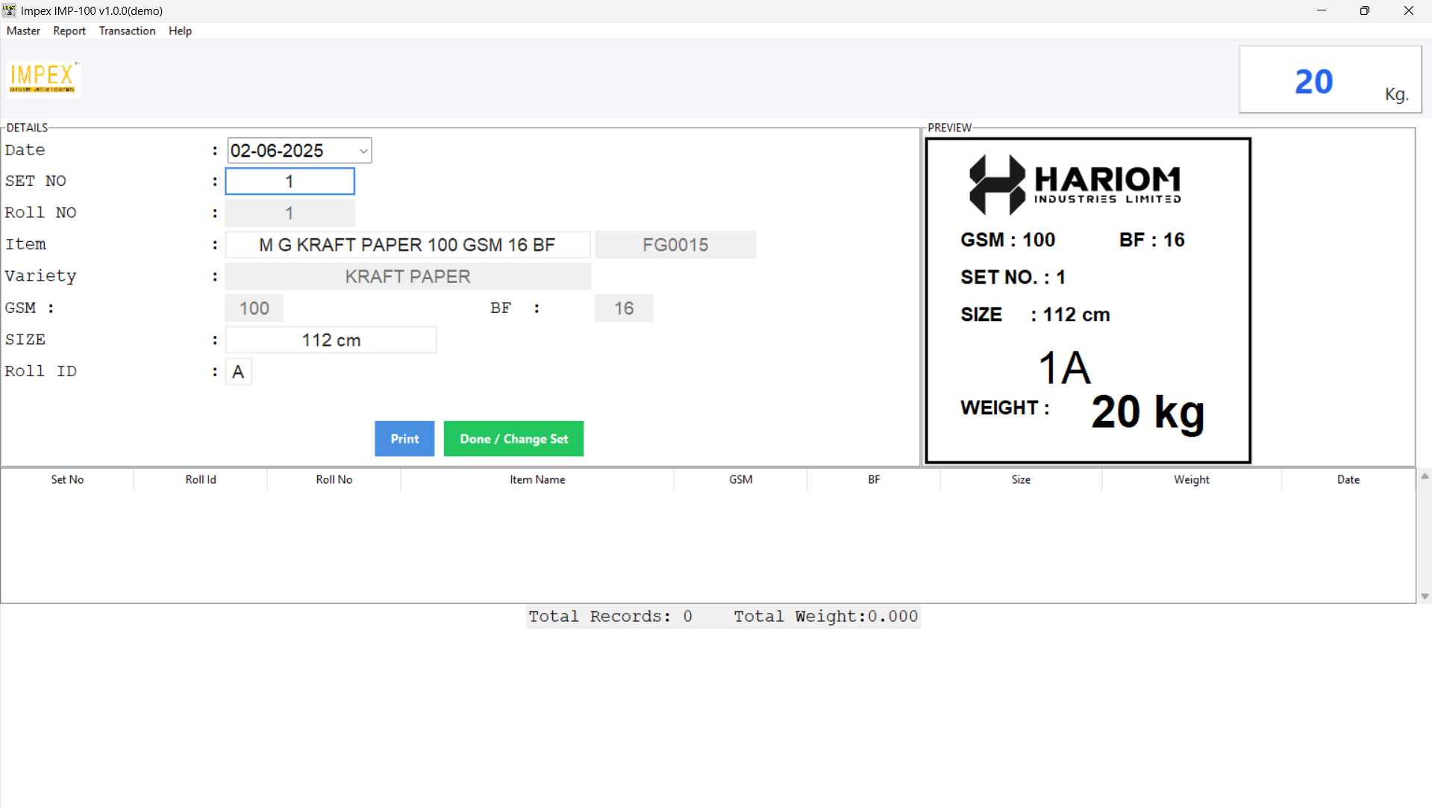Click the application icon in title bar
1432x807 pixels.
click(8, 10)
